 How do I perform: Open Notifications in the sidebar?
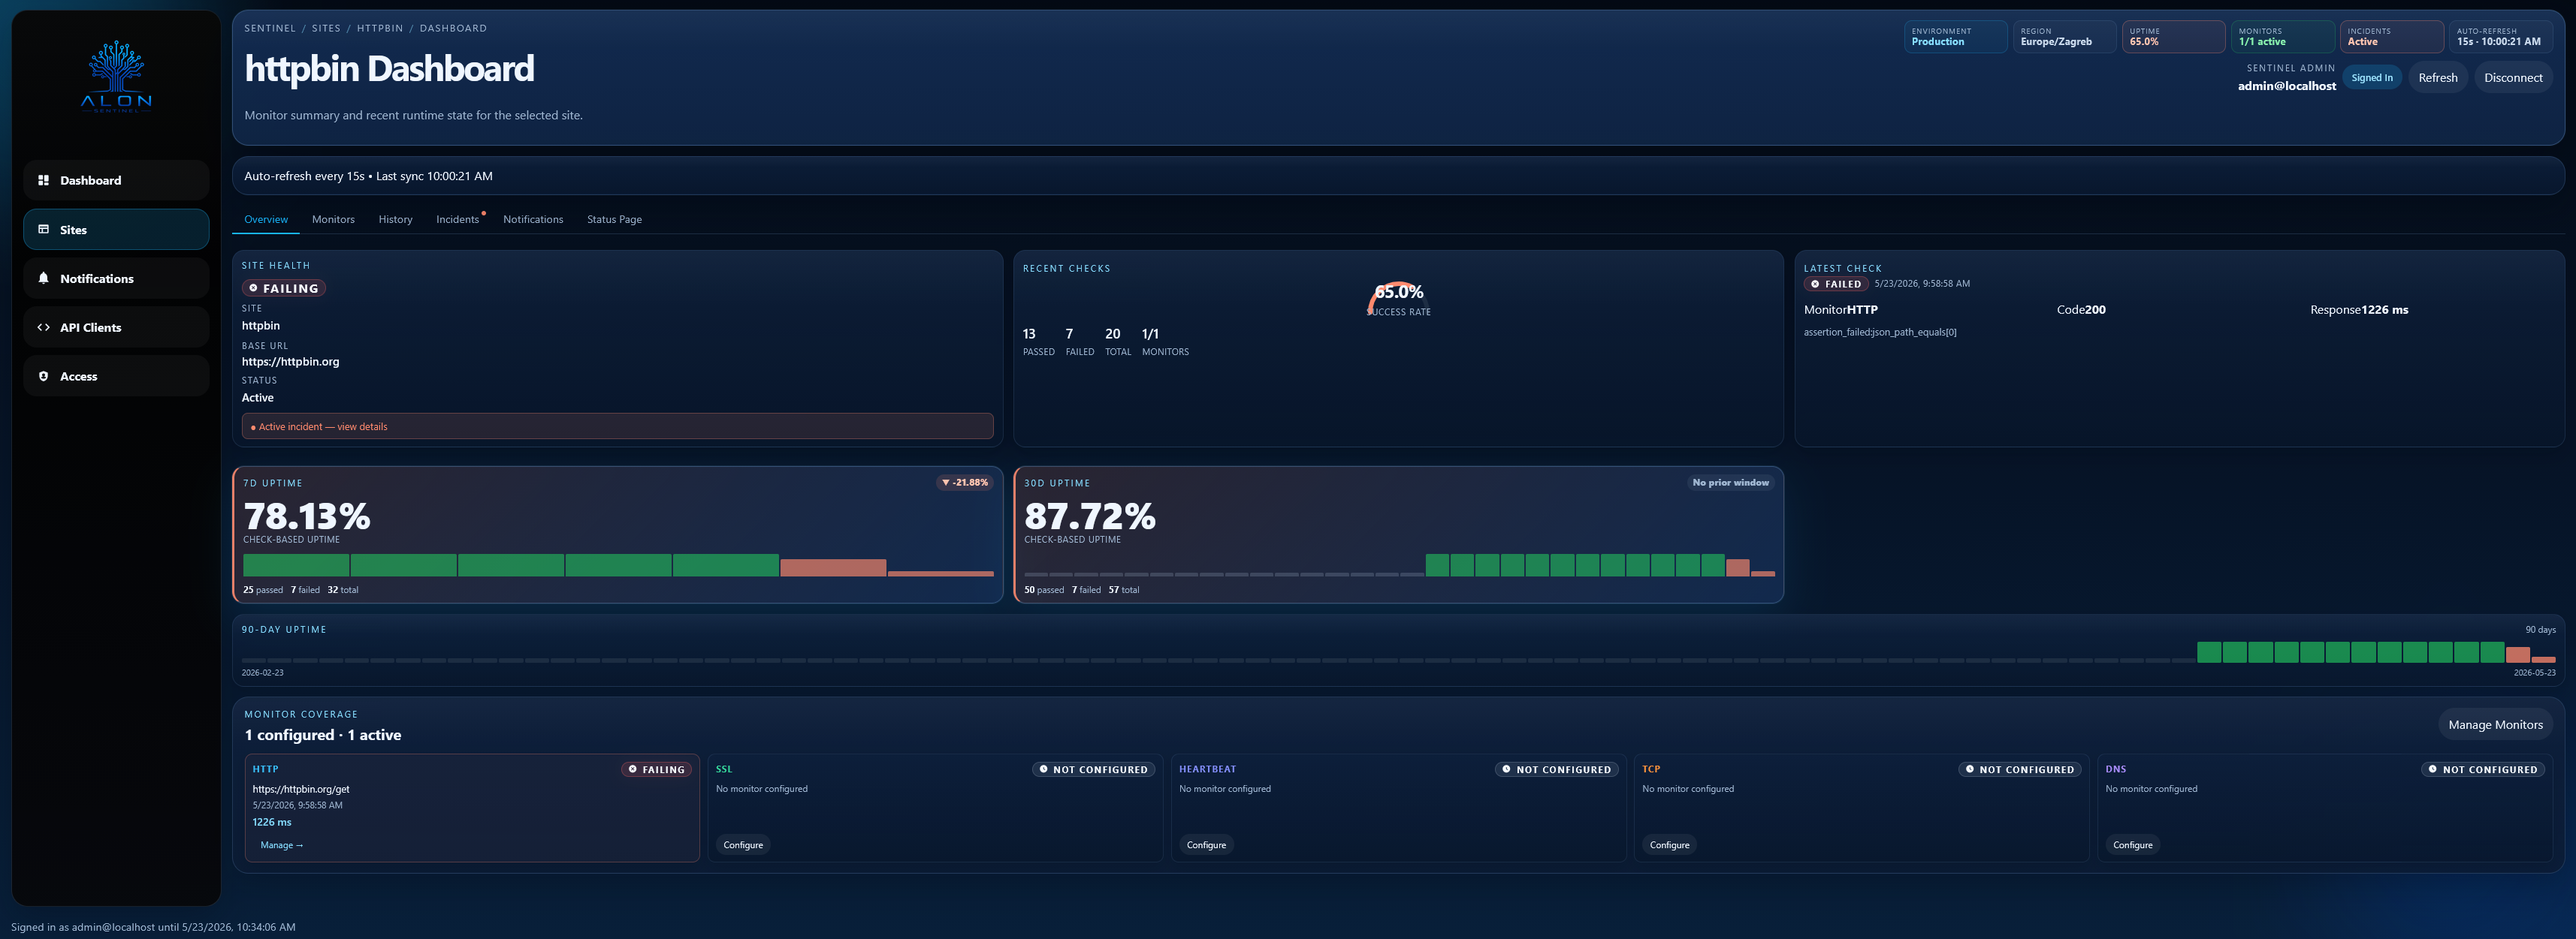click(x=116, y=278)
